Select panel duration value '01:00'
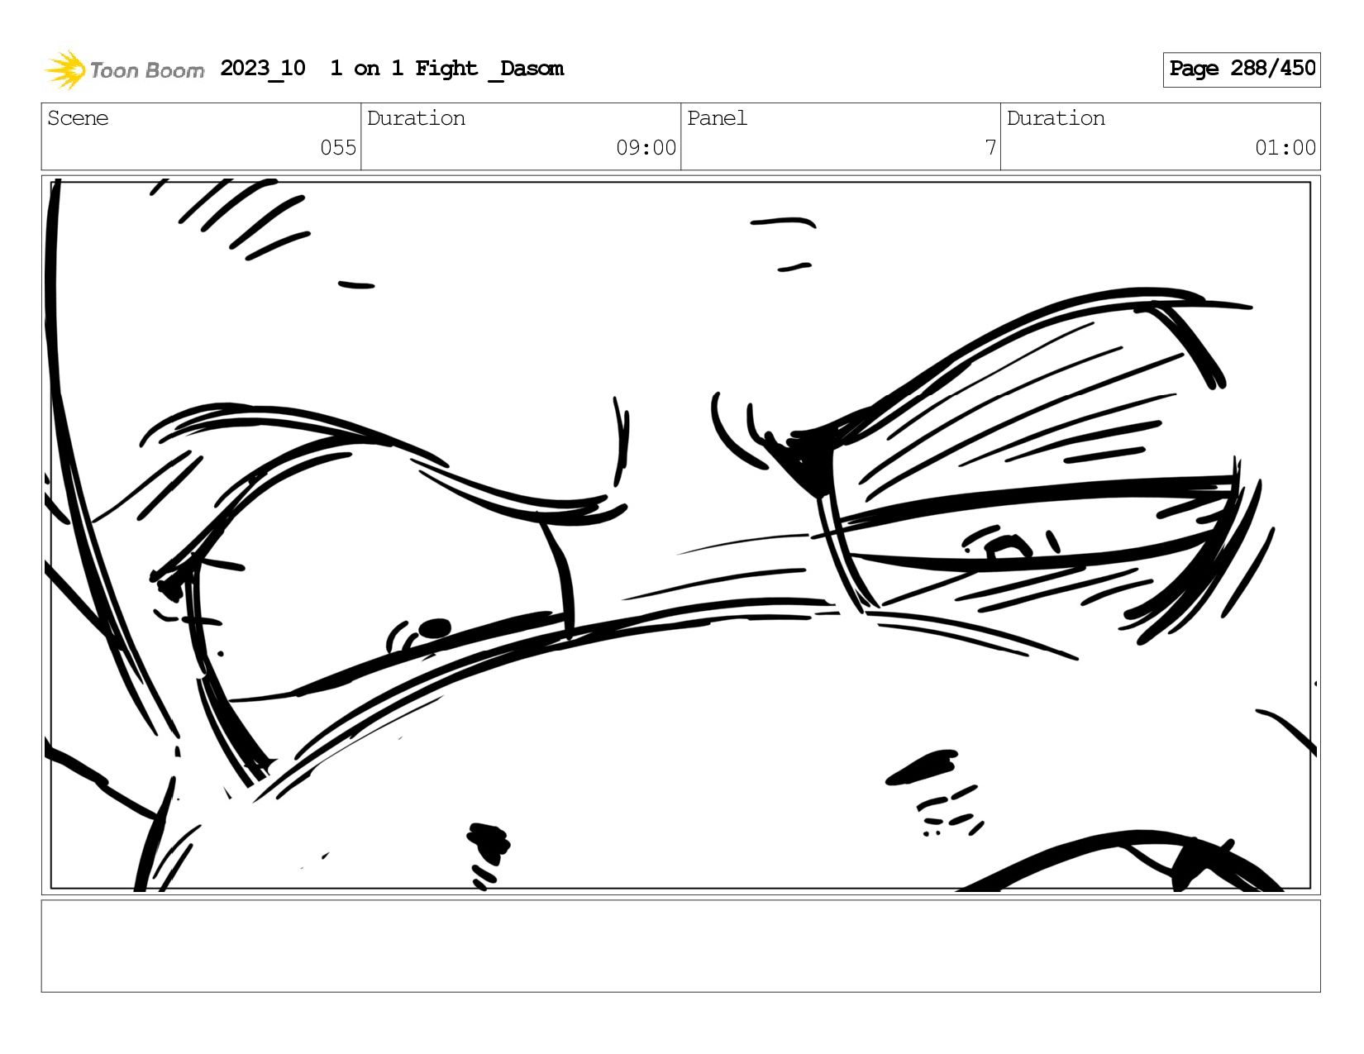The image size is (1364, 1054). (1285, 148)
